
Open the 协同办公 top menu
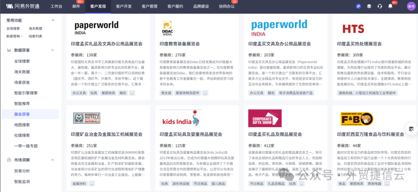tap(226, 7)
